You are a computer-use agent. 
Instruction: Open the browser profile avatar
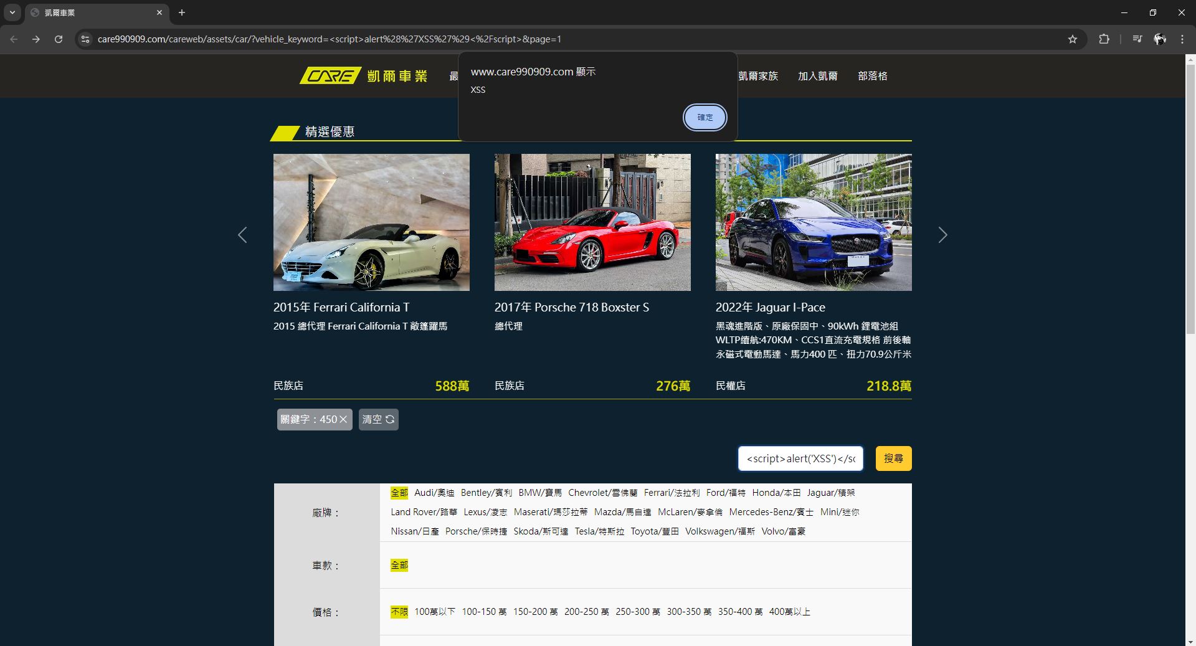pyautogui.click(x=1160, y=39)
